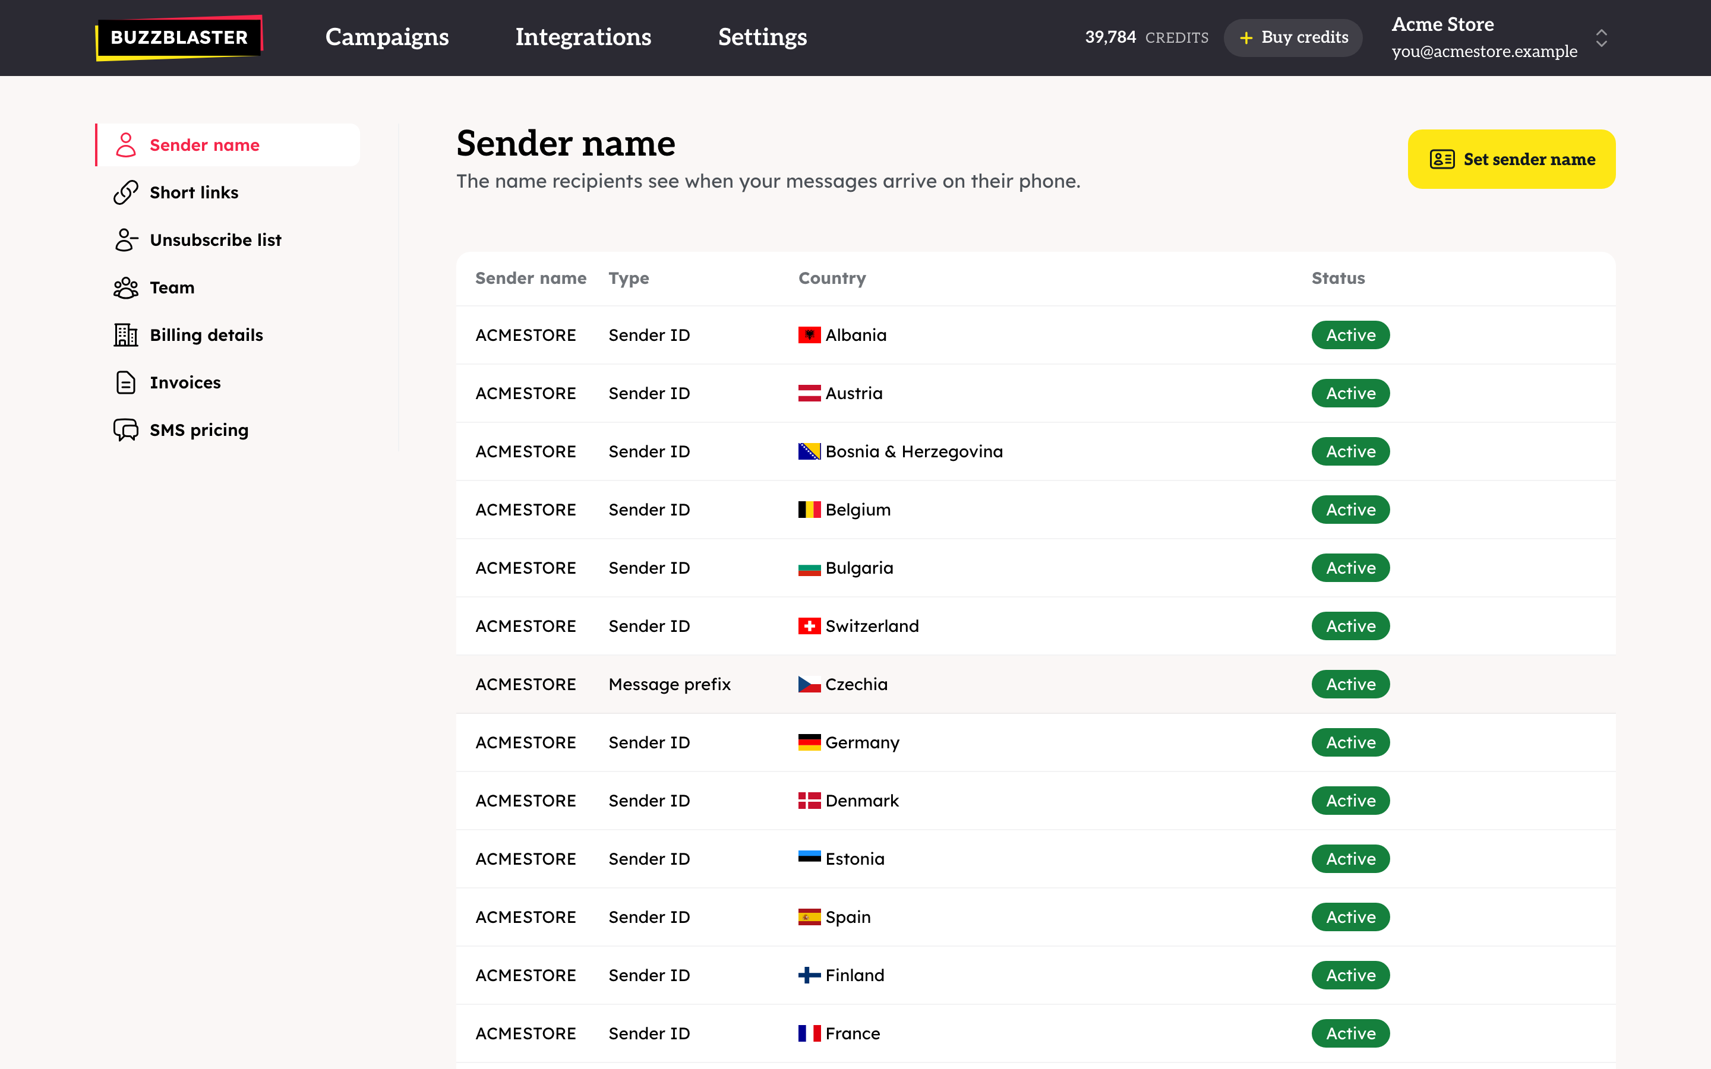Click the Belgium flag icon
1711x1069 pixels.
[810, 510]
